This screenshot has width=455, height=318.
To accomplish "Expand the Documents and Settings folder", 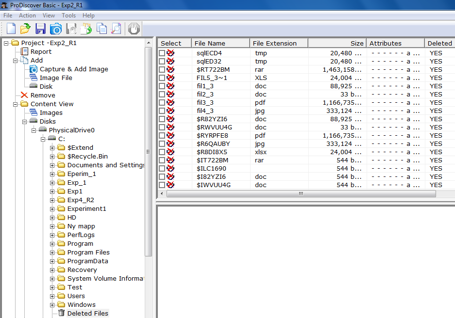I will click(x=52, y=165).
